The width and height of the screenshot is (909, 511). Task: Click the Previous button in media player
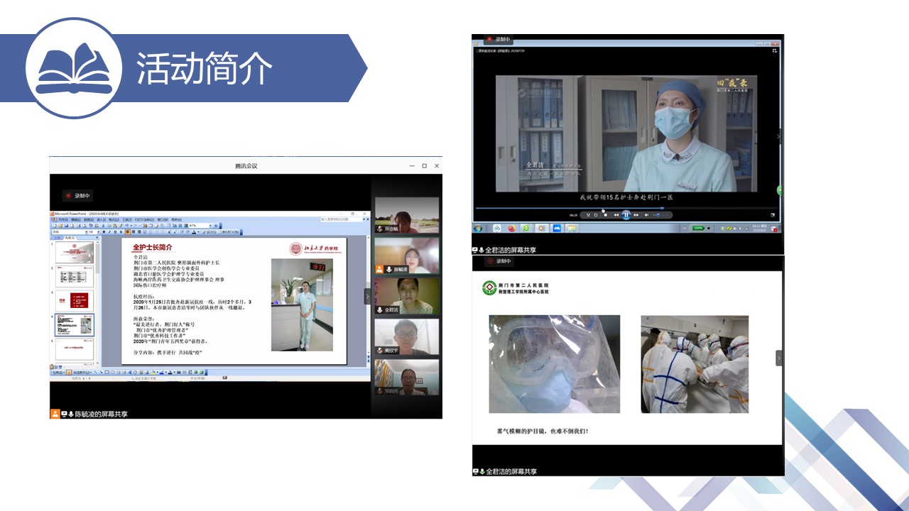(616, 214)
